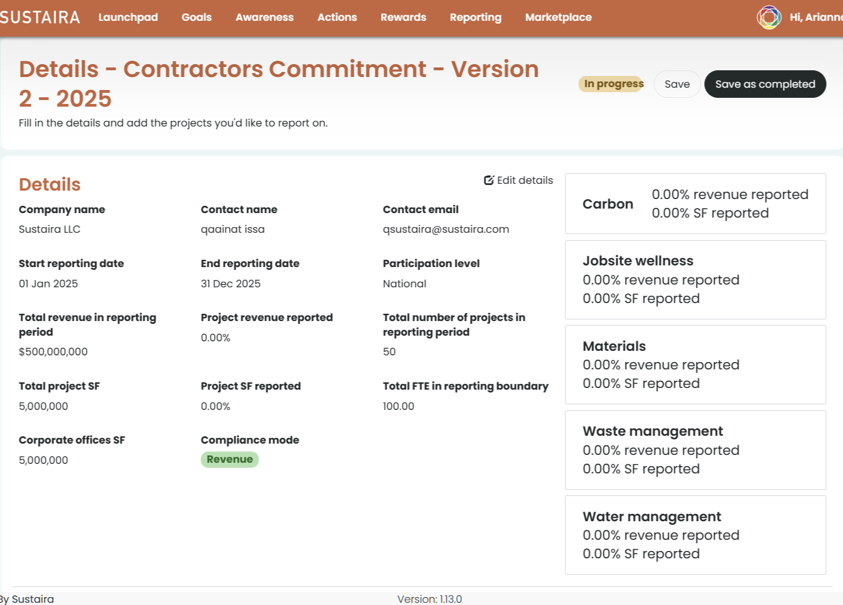This screenshot has width=843, height=605.
Task: Click the Corporate offices SF value 5,000,000
Action: [43, 460]
